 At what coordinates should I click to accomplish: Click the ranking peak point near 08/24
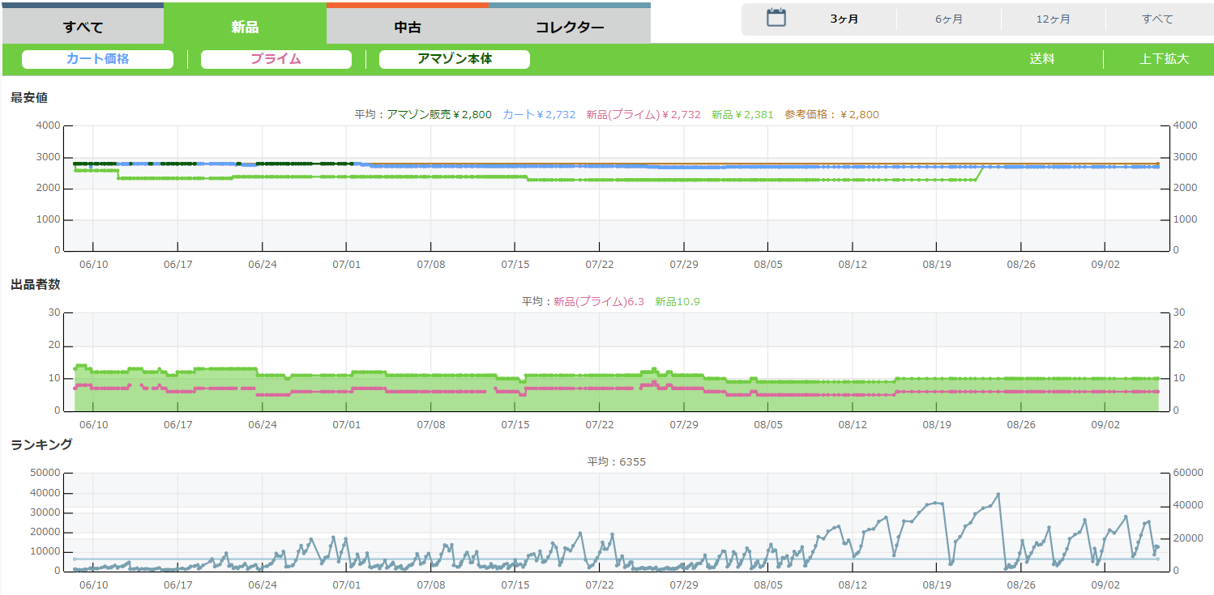[998, 494]
